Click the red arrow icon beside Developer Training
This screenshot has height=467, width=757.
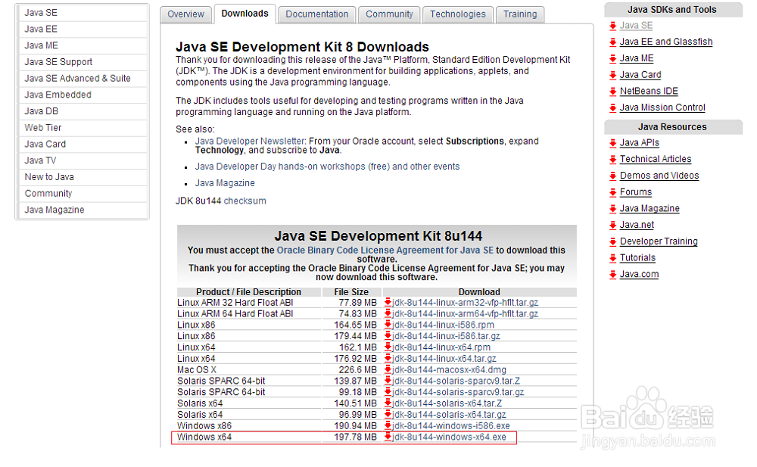[x=612, y=241]
